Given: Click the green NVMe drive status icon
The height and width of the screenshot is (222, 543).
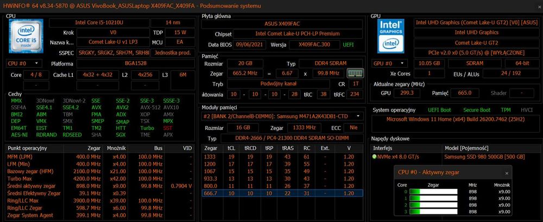Looking at the screenshot, I should pos(374,156).
